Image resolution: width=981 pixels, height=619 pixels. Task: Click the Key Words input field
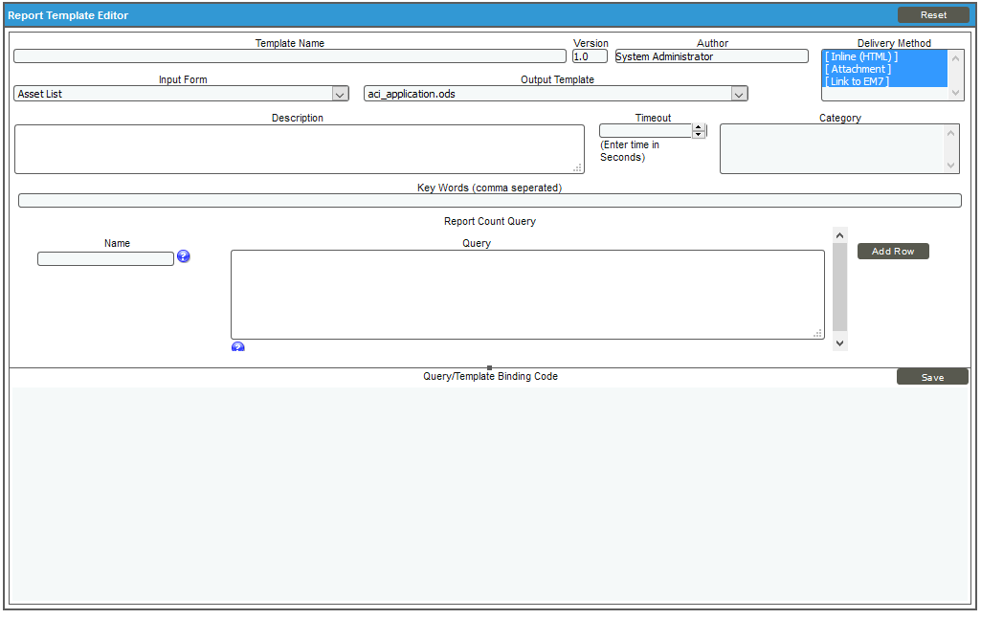[x=489, y=200]
